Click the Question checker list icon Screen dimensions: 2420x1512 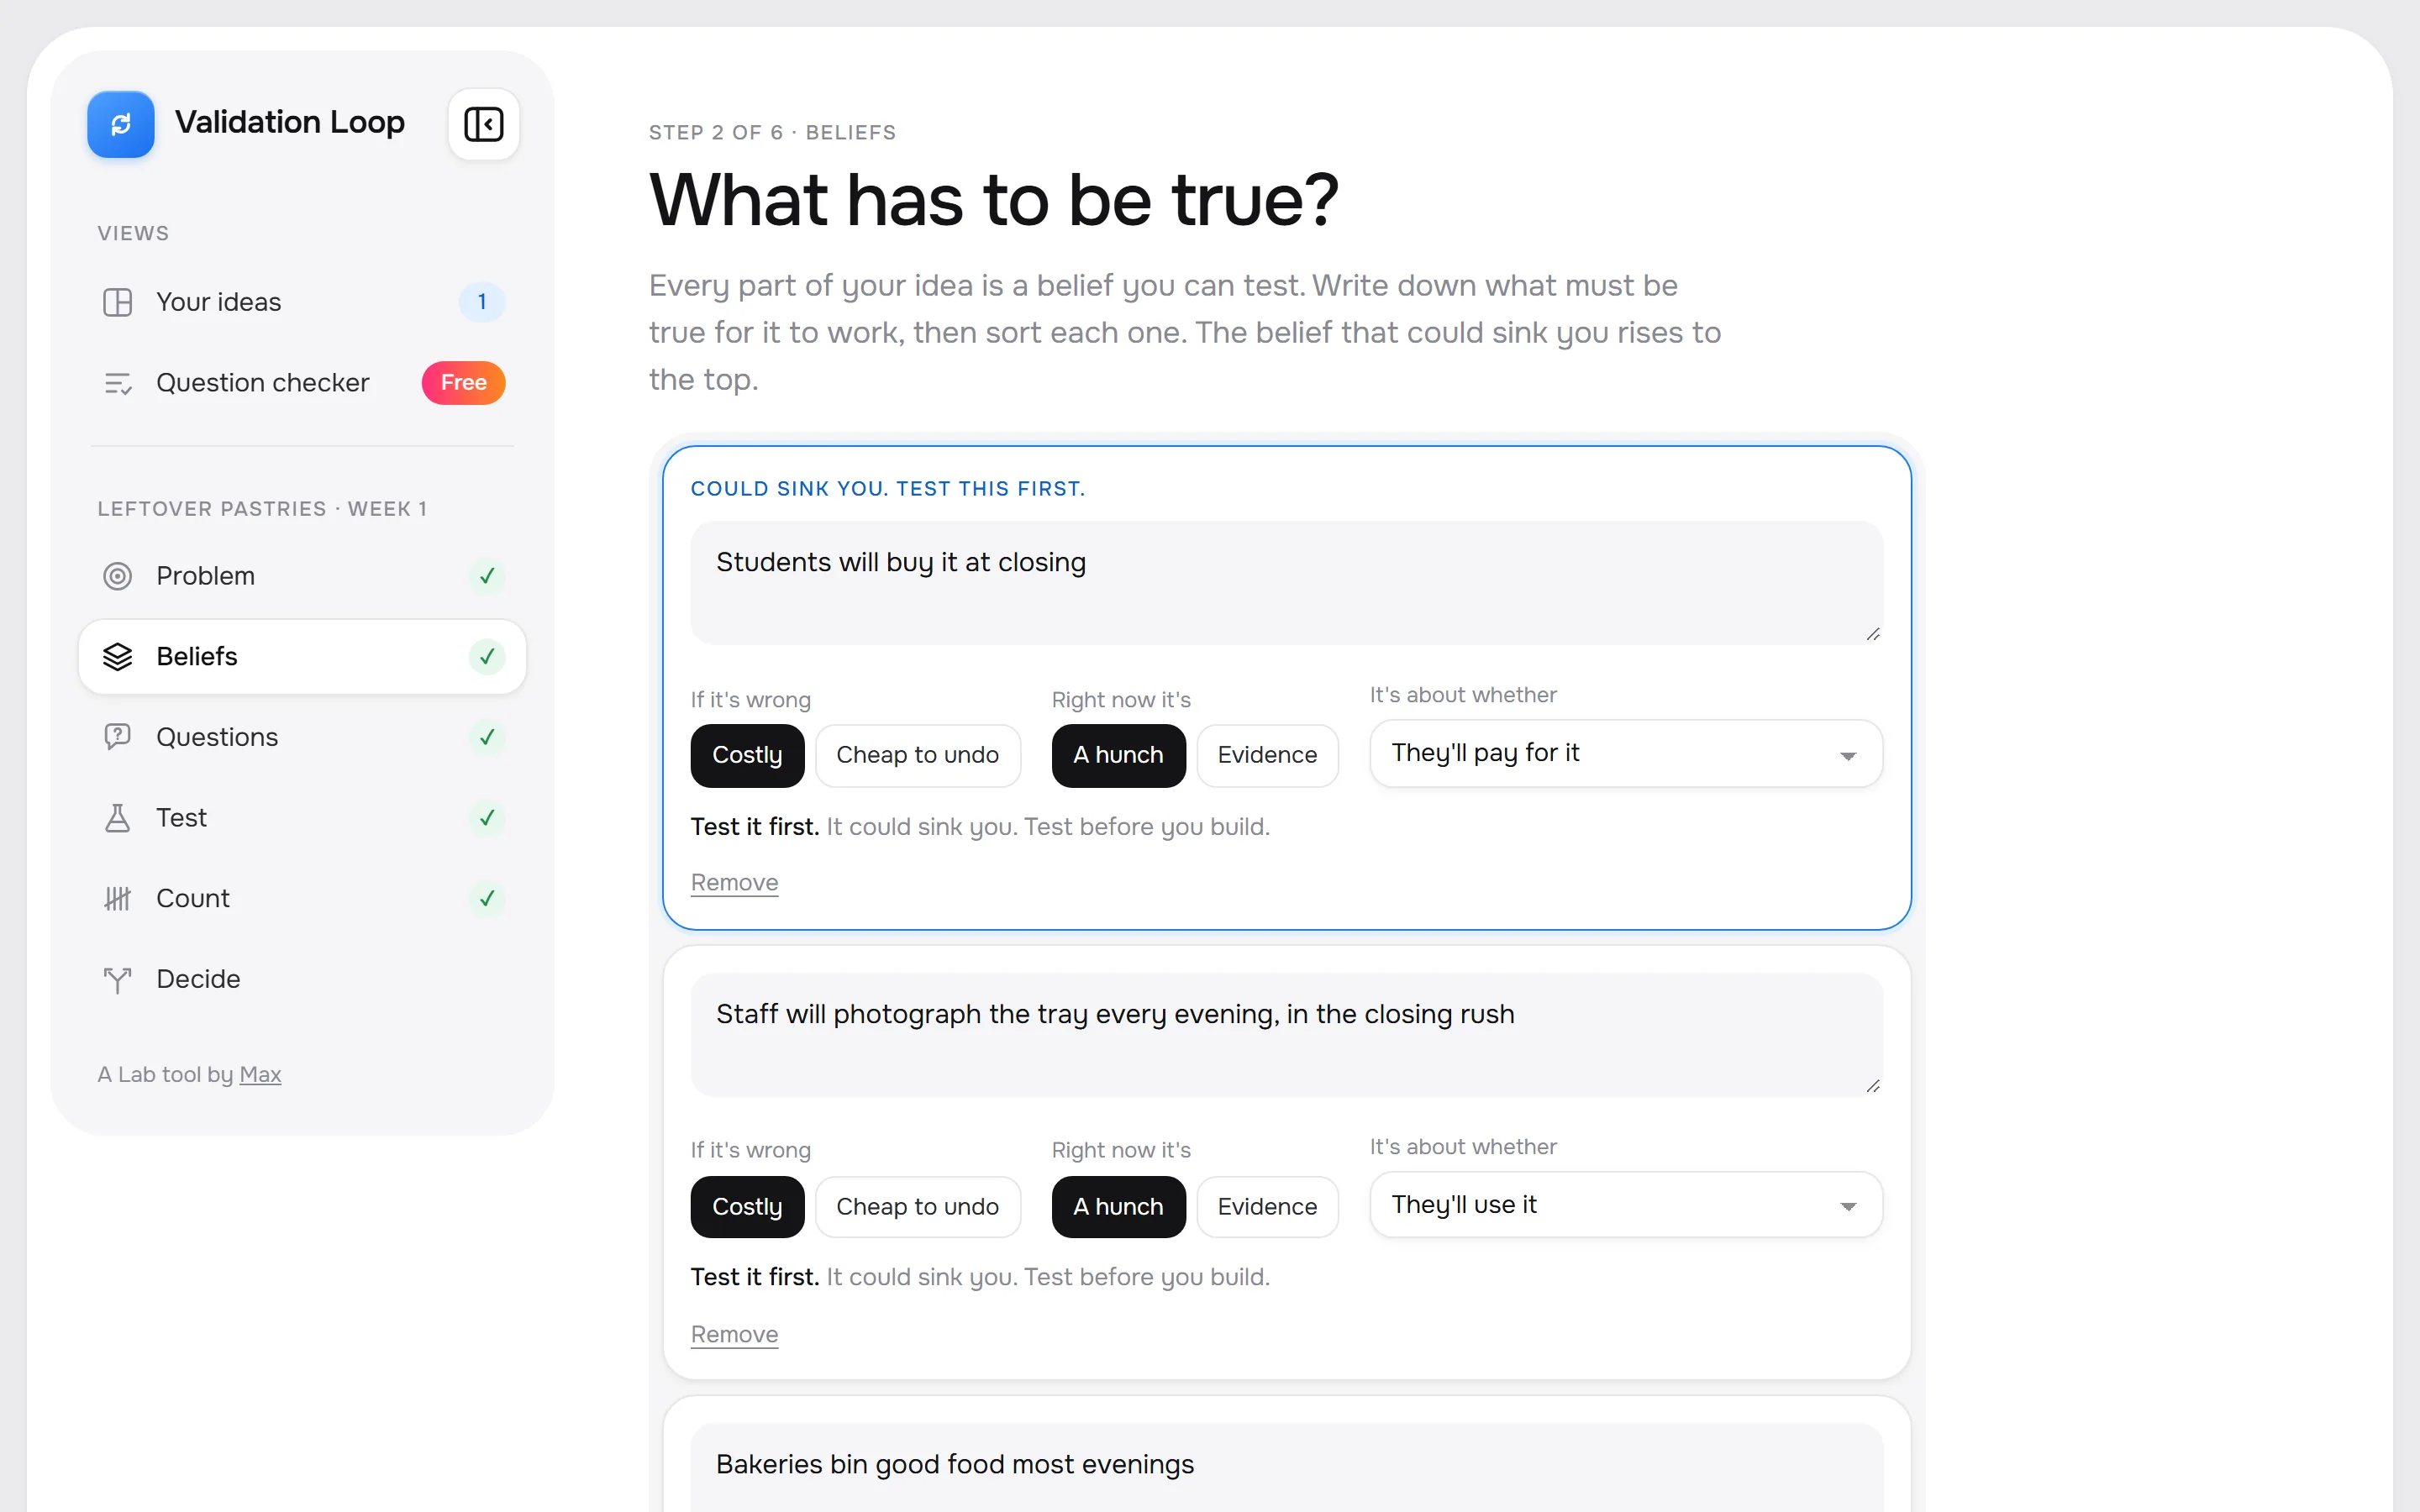[117, 383]
